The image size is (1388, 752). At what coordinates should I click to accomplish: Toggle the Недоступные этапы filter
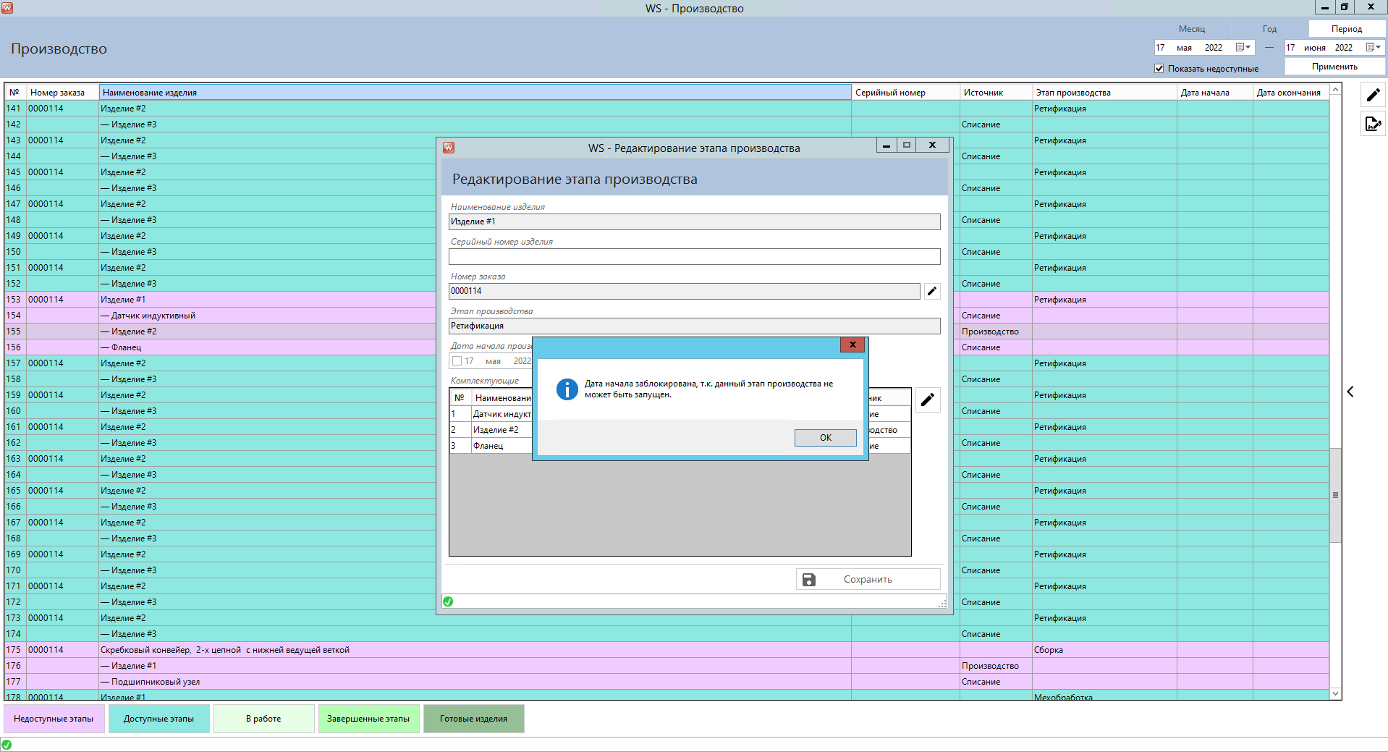(54, 719)
